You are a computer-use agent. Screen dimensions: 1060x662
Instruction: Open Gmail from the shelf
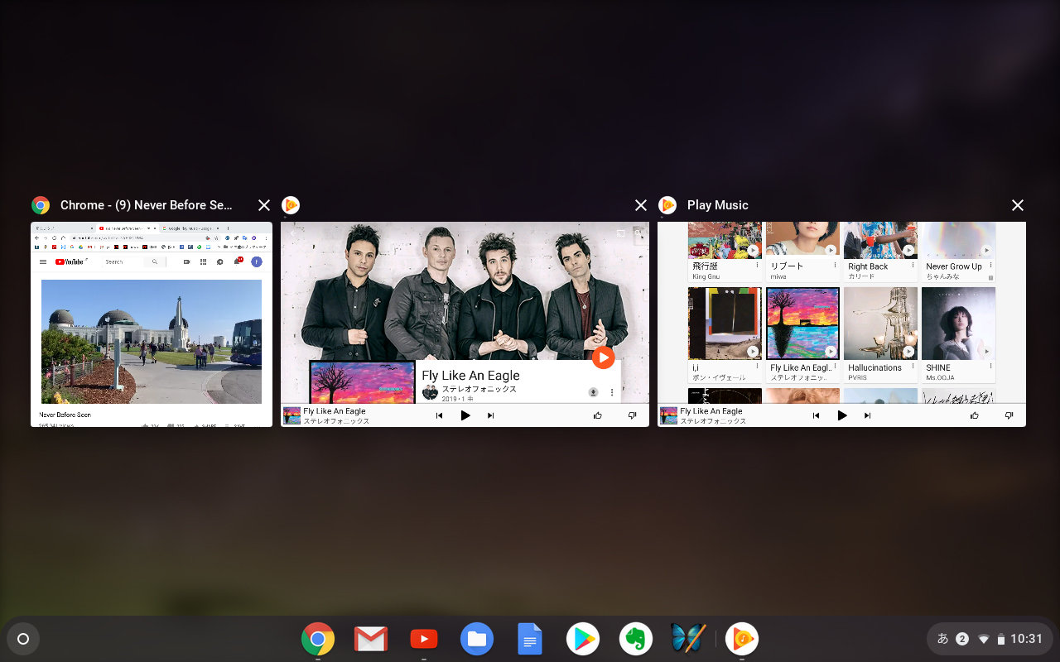[x=370, y=638]
